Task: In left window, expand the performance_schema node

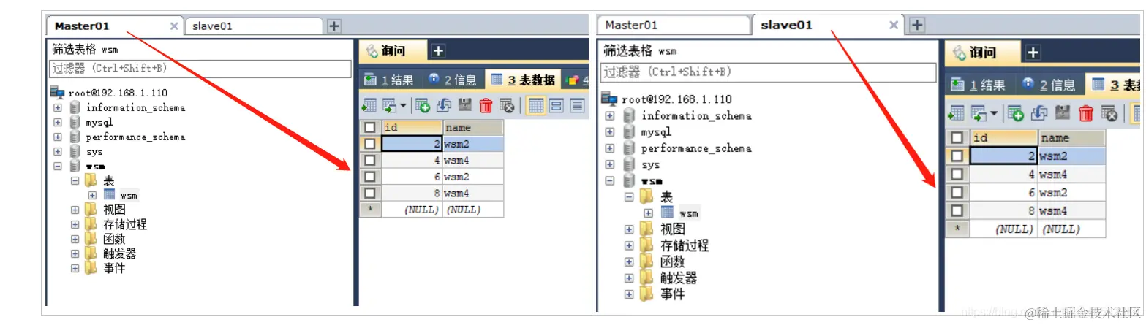Action: pos(57,137)
